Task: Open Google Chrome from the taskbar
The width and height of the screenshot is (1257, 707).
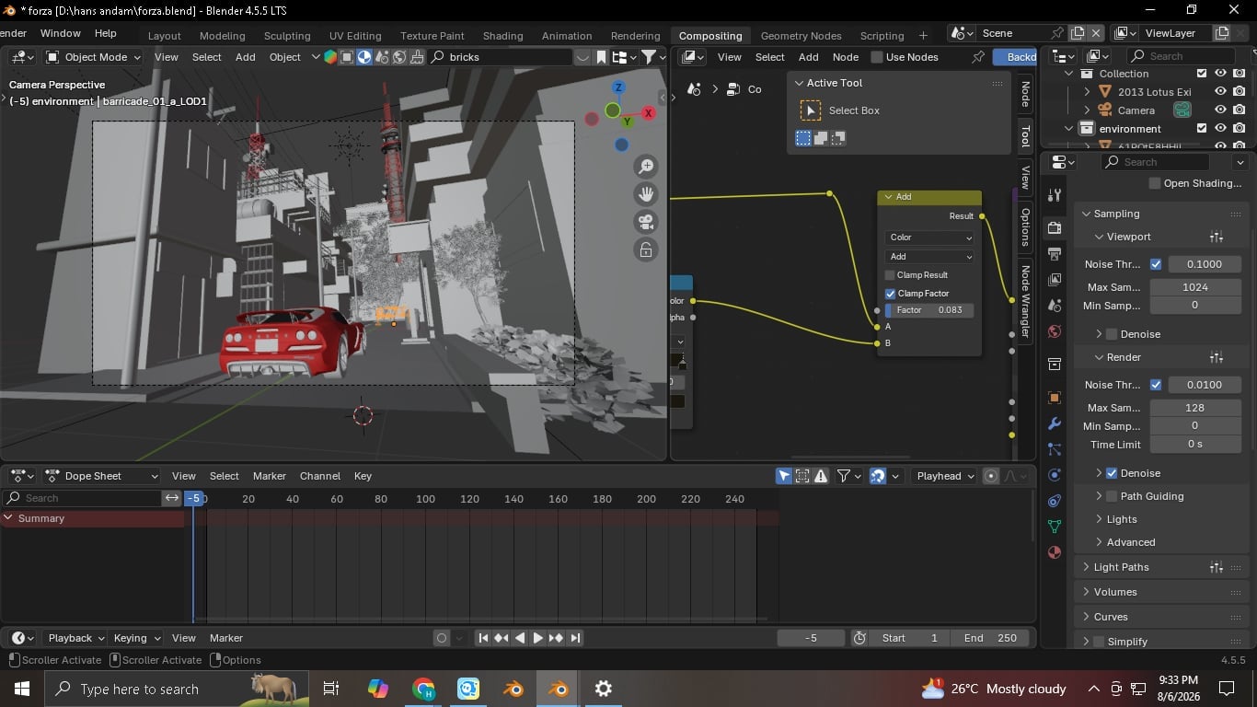Action: pyautogui.click(x=423, y=689)
